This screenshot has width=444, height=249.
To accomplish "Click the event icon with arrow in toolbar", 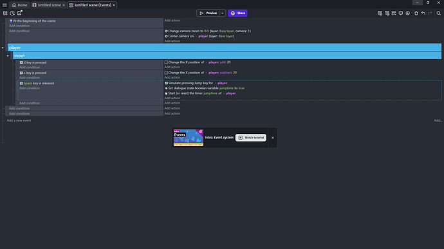I will (394, 13).
